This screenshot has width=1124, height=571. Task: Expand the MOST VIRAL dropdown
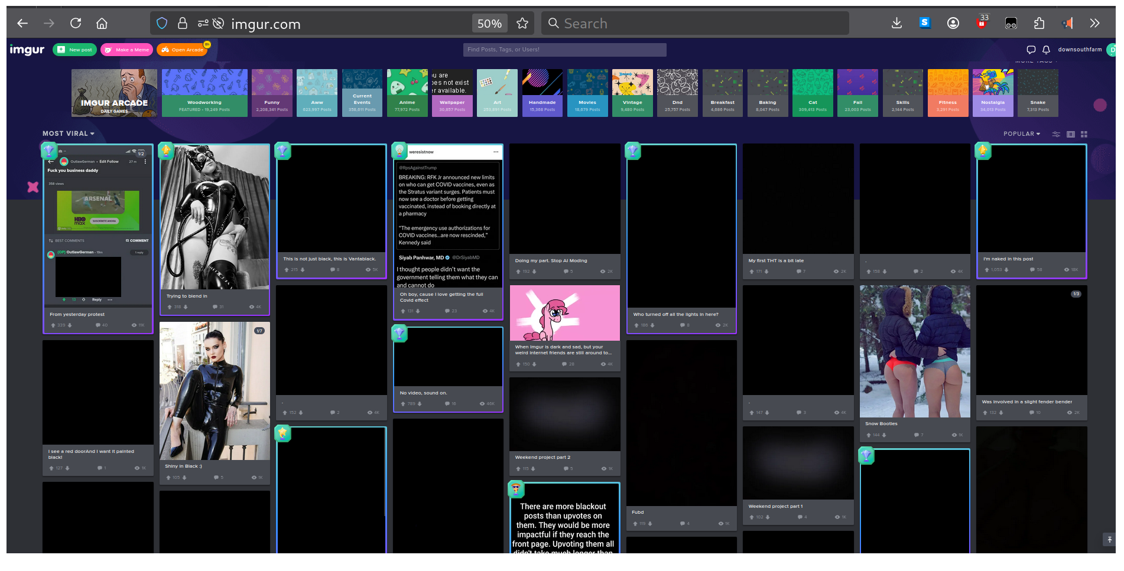pyautogui.click(x=69, y=133)
